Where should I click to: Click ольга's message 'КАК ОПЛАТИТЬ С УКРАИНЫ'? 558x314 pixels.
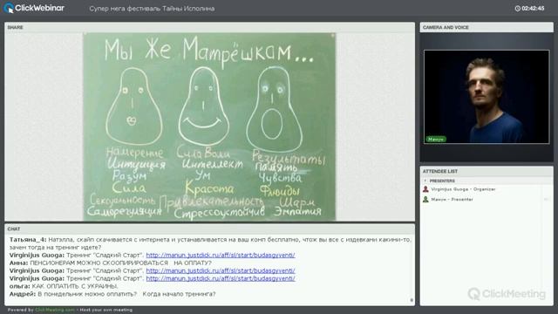64,286
